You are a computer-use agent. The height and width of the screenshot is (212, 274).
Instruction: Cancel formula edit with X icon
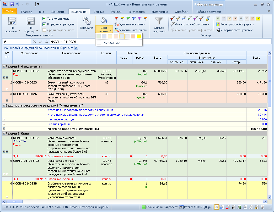[34, 42]
